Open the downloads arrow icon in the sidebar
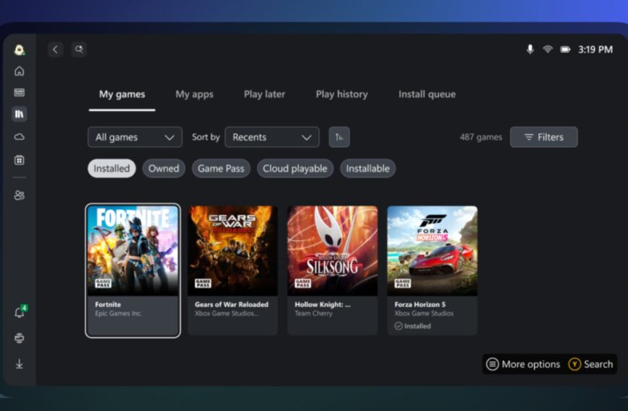 (x=19, y=364)
